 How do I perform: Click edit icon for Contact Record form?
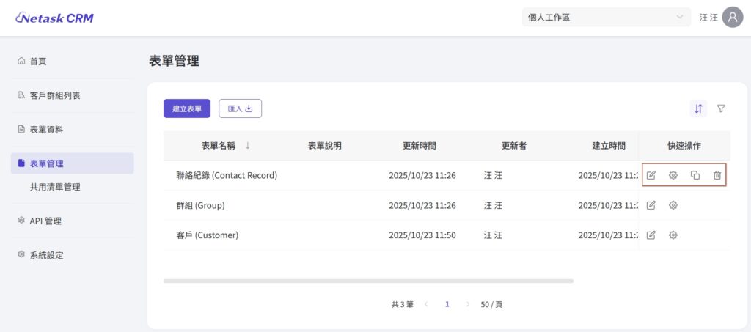651,175
